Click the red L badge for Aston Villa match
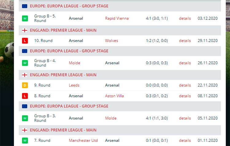Screen dimensions: 230x146 [x=25, y=96]
